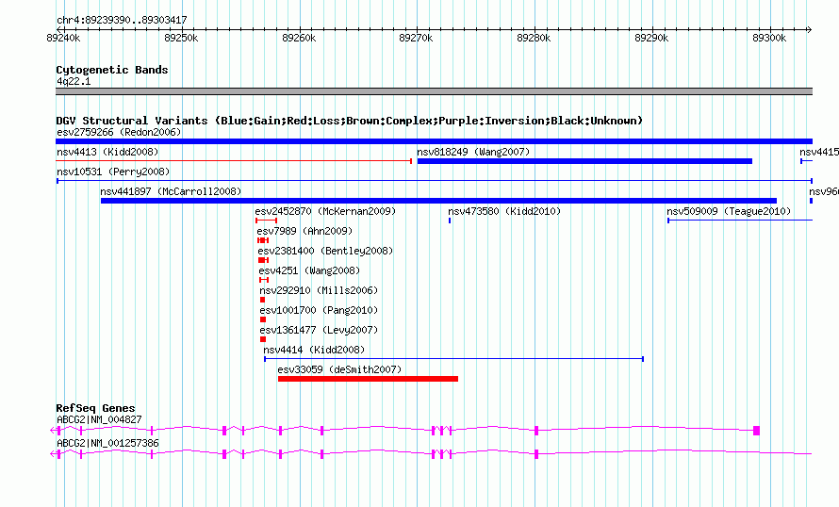Image resolution: width=839 pixels, height=507 pixels.
Task: Open the nsv292910 (Mills2006) label
Action: point(319,290)
